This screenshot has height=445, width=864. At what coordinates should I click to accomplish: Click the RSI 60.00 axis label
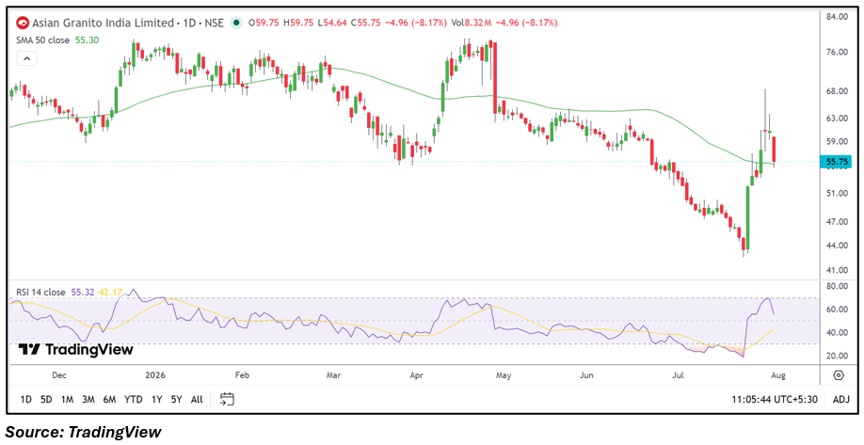click(836, 310)
